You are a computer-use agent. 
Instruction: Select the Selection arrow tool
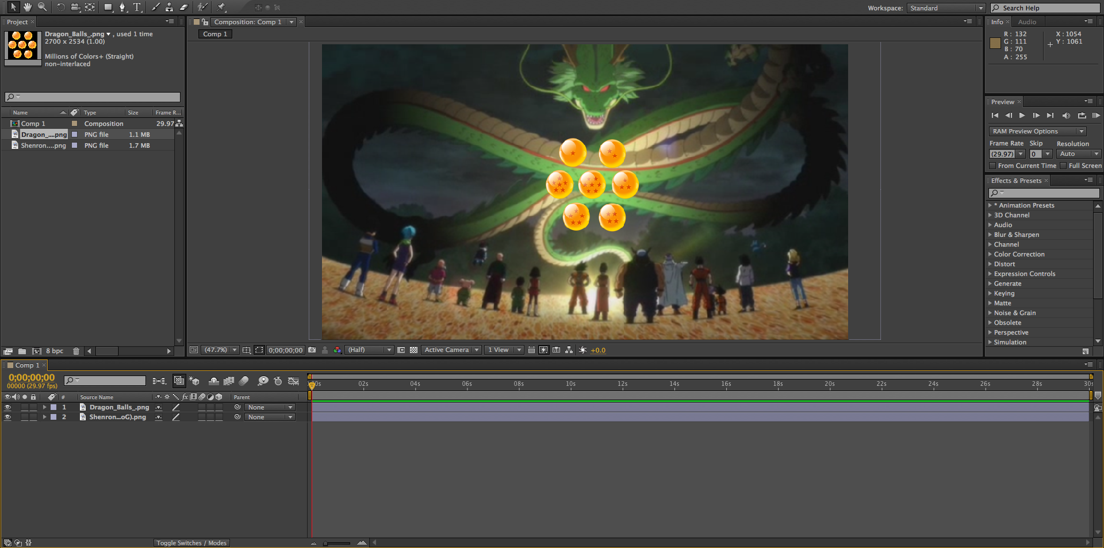(x=13, y=7)
